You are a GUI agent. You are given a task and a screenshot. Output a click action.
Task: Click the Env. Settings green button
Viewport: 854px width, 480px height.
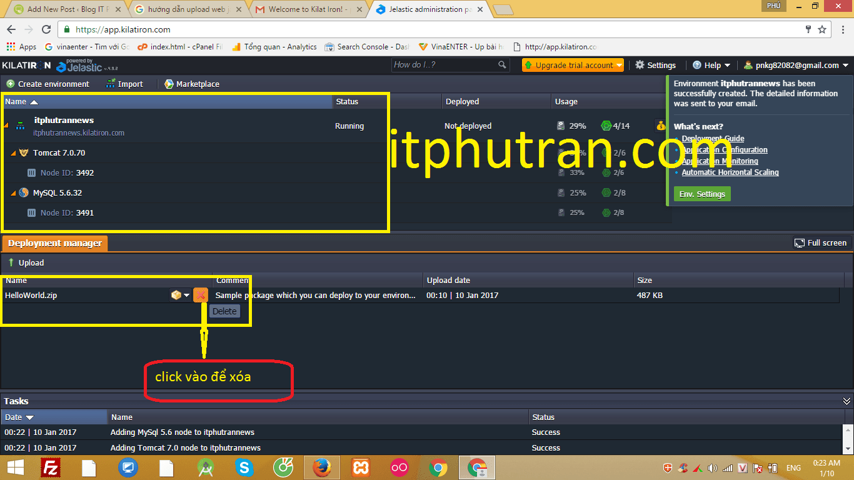[702, 194]
